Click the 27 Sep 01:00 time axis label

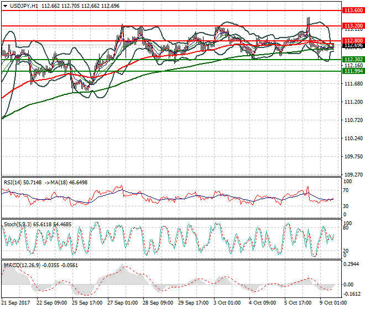(x=122, y=303)
